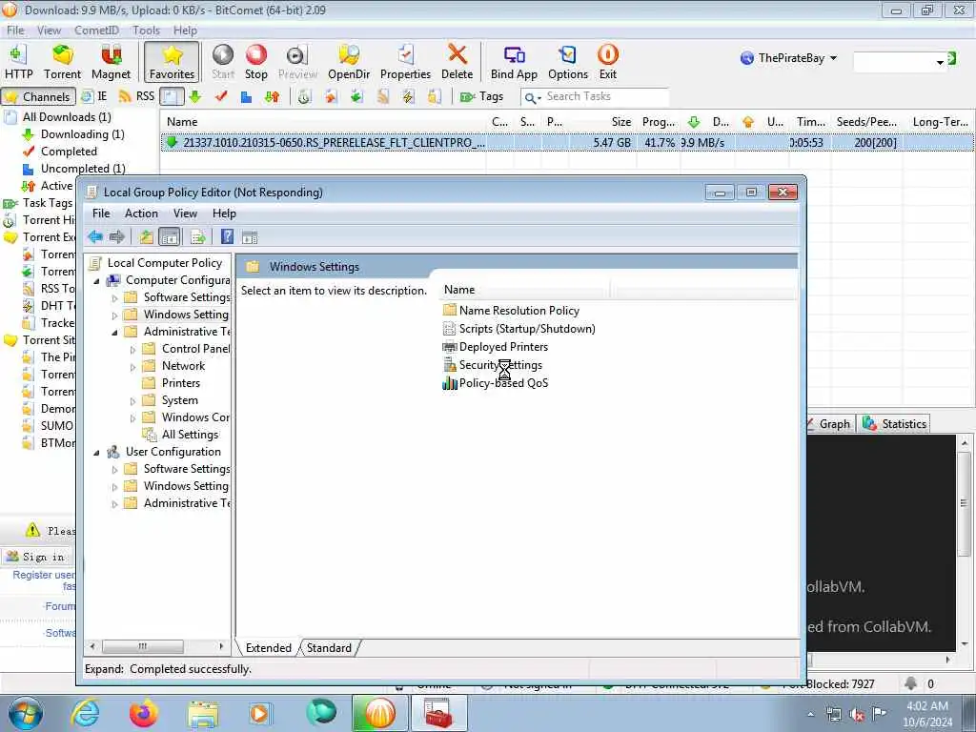976x732 pixels.
Task: Click the HTTP download icon in BitComet
Action: coord(18,62)
